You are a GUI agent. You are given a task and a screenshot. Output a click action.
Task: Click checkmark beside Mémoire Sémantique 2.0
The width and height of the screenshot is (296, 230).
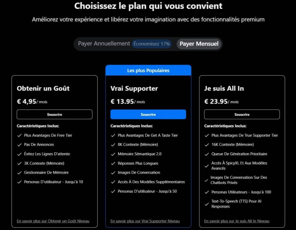click(x=113, y=154)
